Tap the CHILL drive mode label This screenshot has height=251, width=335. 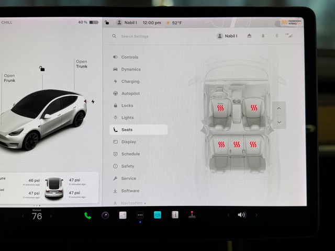[7, 22]
